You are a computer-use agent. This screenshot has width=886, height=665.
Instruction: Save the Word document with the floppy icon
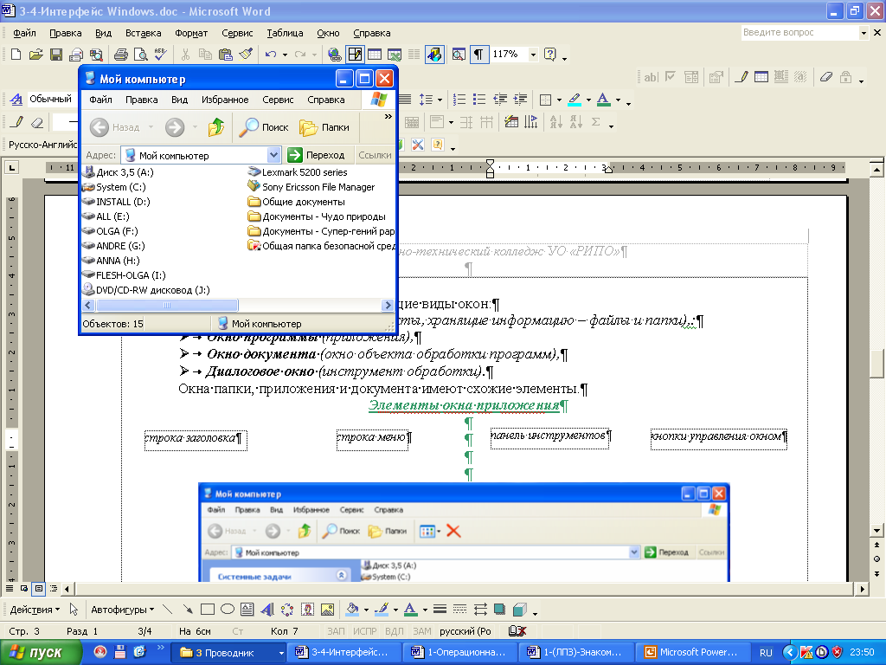(x=56, y=55)
